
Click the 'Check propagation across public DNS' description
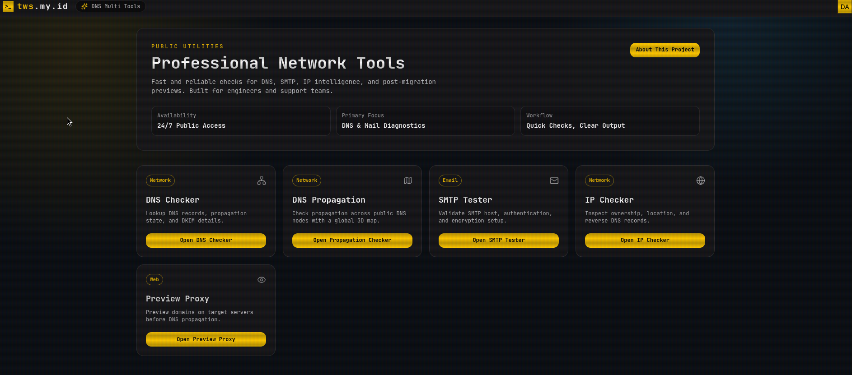pos(349,217)
